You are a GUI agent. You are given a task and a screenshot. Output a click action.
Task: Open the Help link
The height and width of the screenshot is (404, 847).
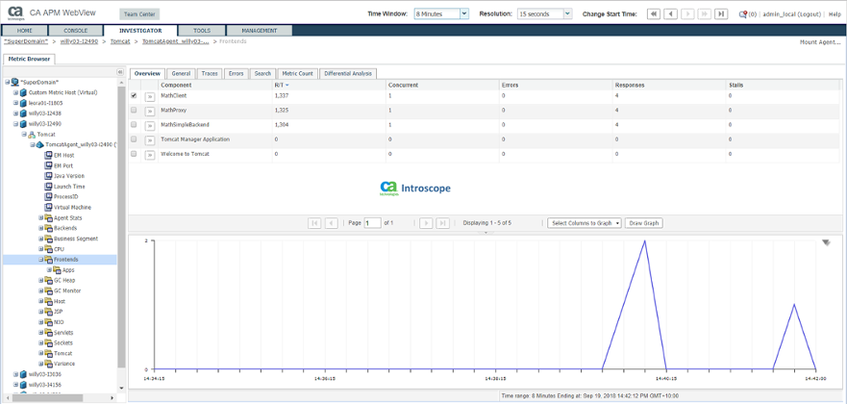point(835,14)
